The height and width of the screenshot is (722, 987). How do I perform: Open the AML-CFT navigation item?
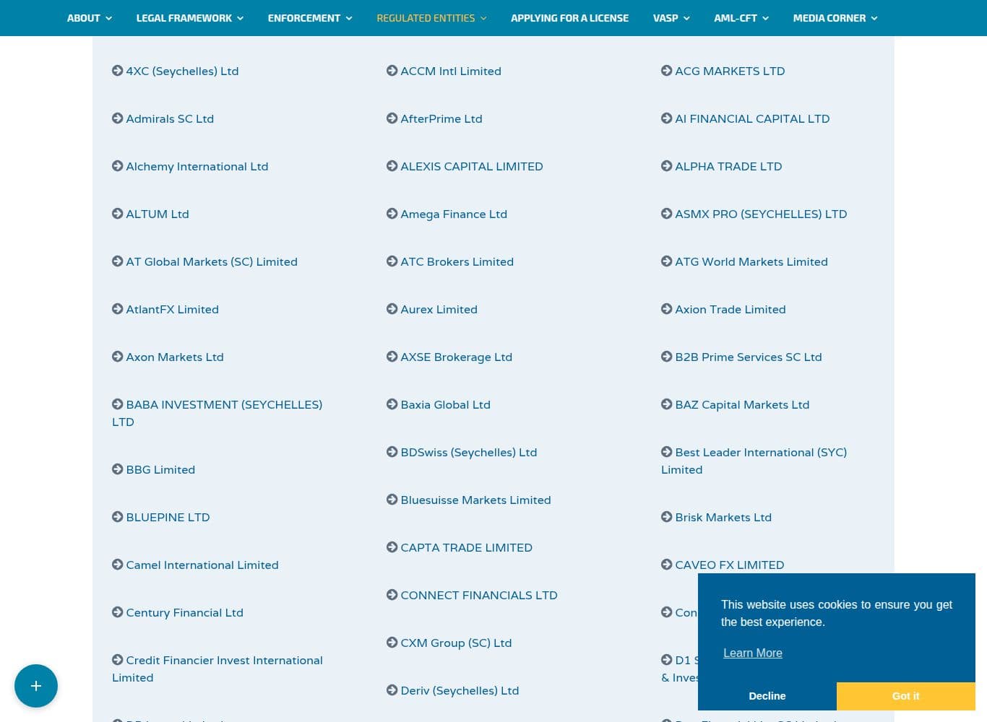(736, 18)
